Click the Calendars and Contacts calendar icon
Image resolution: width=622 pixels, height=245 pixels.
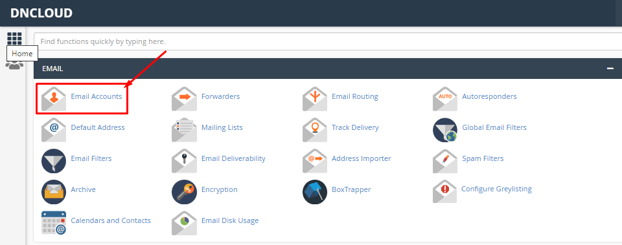[54, 222]
